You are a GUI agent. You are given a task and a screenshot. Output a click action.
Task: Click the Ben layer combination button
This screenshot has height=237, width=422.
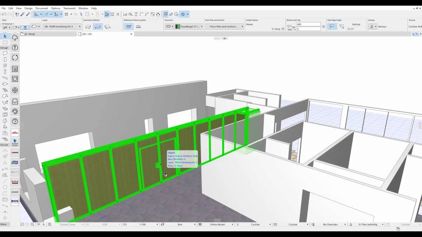pyautogui.click(x=180, y=224)
